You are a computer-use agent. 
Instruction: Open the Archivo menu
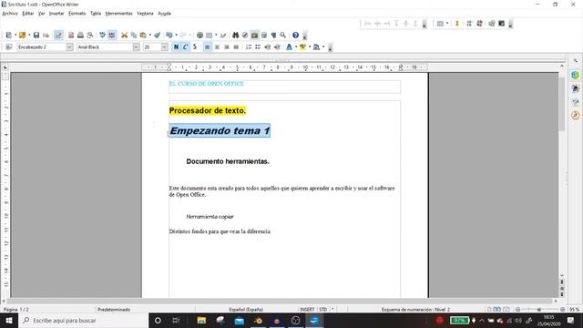tap(10, 14)
